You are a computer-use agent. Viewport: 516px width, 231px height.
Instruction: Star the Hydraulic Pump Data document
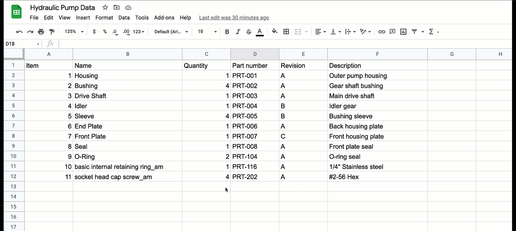[x=105, y=7]
